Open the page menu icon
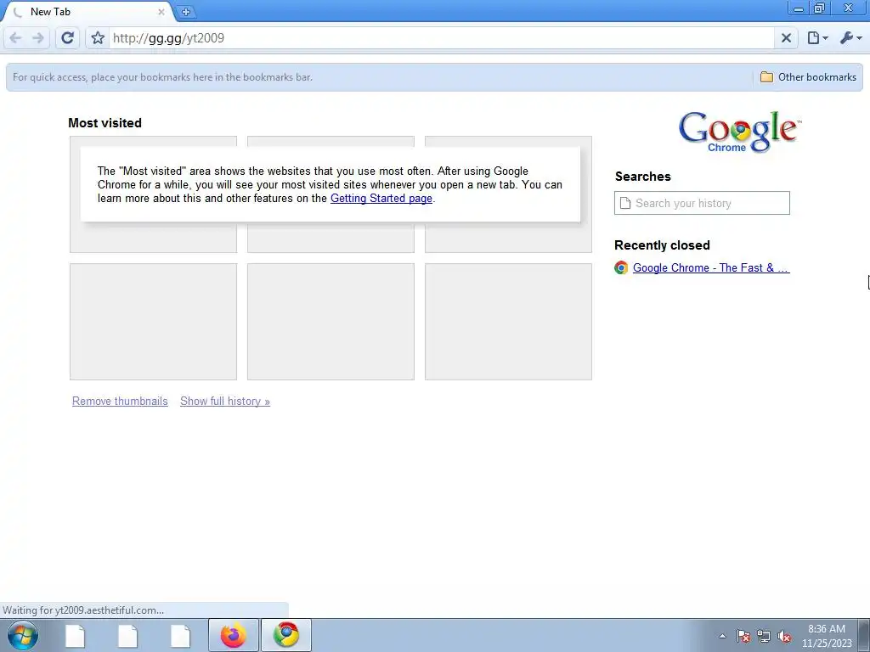 coord(817,37)
